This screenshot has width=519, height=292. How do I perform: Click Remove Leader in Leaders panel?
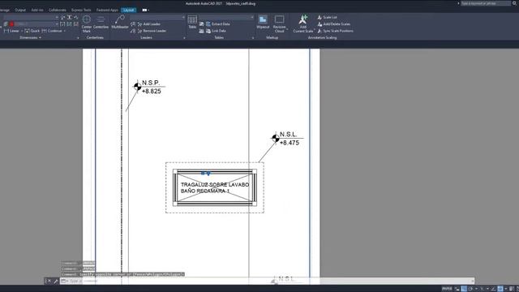[152, 31]
